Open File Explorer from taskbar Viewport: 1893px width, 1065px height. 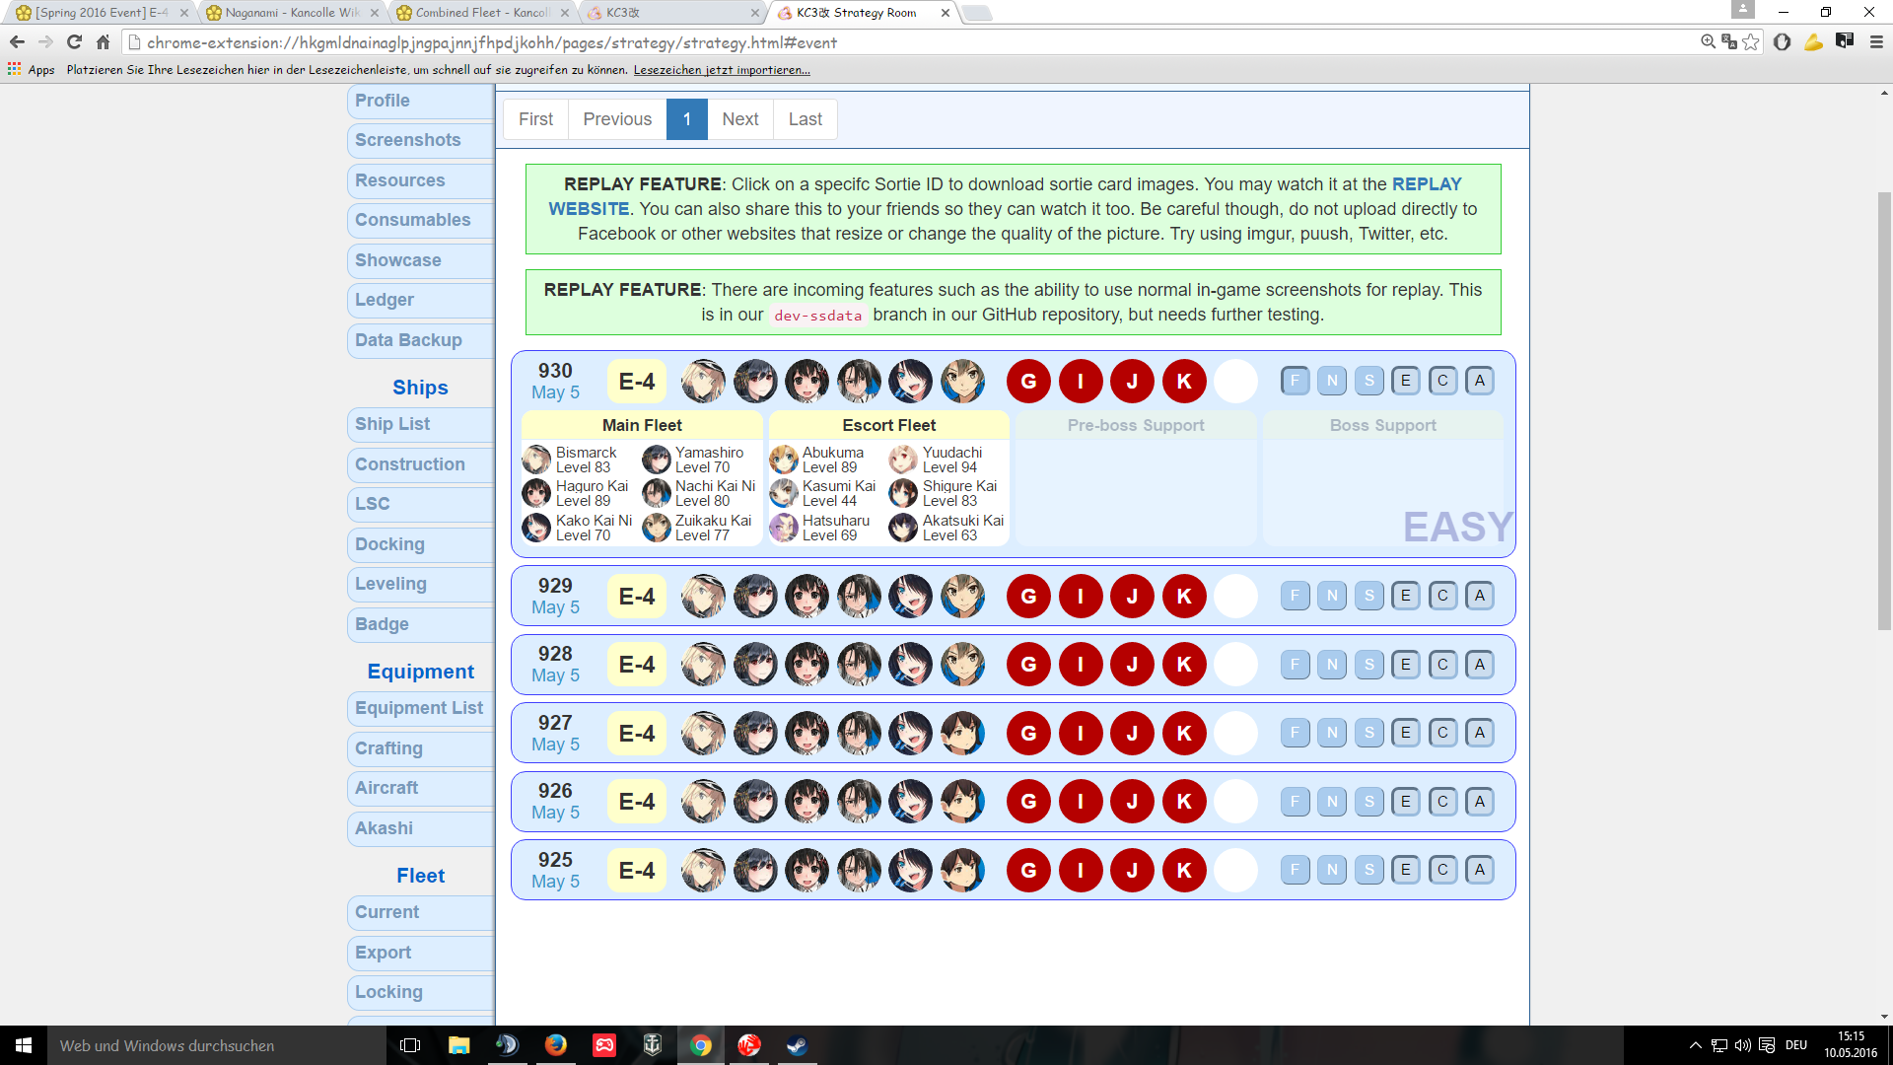pos(459,1045)
